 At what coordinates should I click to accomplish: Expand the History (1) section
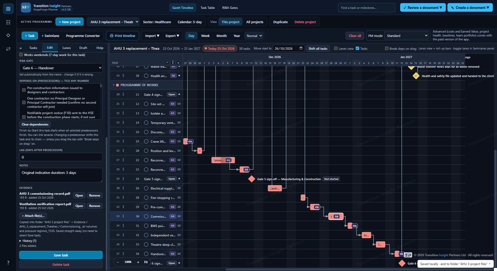coord(28,241)
